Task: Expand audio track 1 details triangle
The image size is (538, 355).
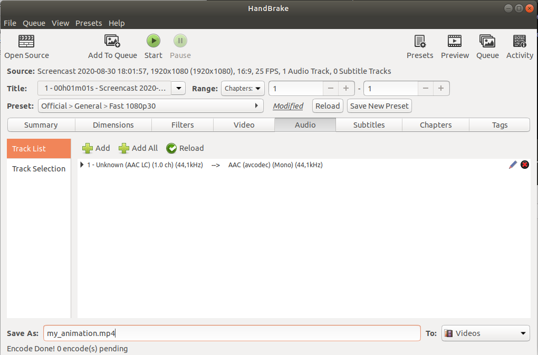Action: coord(82,165)
